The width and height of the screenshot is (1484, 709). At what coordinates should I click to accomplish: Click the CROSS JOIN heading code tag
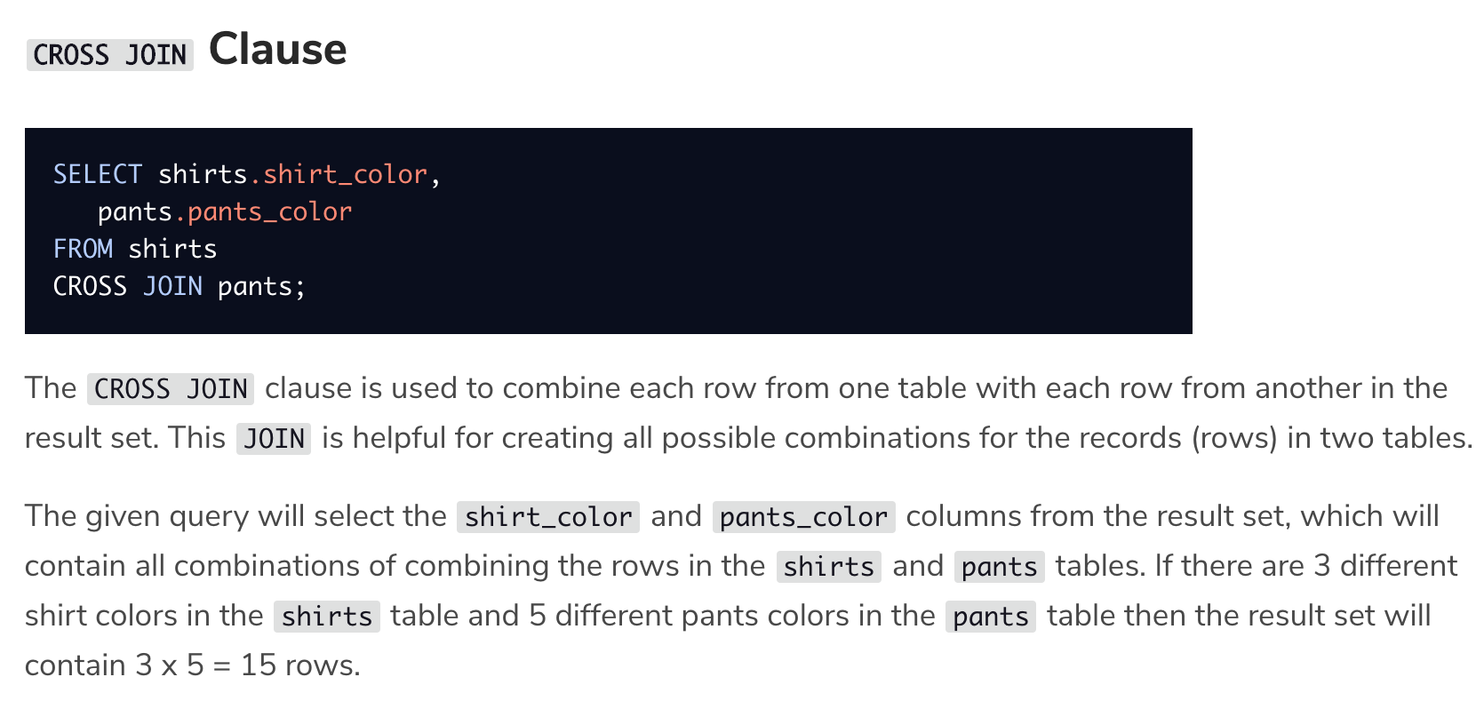coord(110,55)
